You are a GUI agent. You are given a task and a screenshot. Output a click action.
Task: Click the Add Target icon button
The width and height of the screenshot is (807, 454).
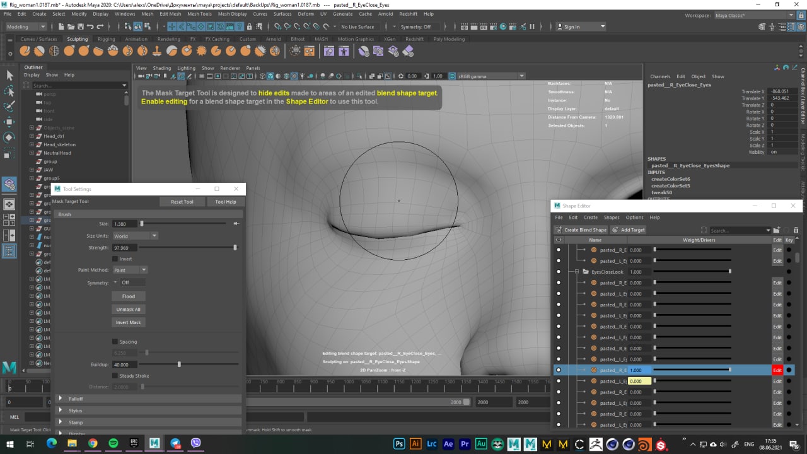629,230
